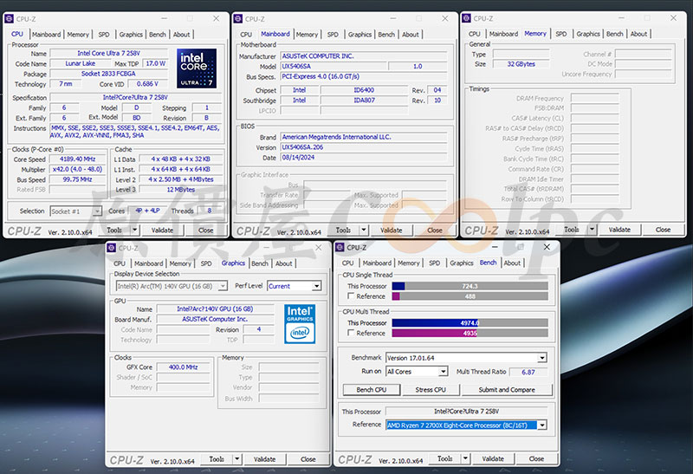693x474 pixels.
Task: Click the Max TDP 17.0 W value
Action: pyautogui.click(x=156, y=63)
